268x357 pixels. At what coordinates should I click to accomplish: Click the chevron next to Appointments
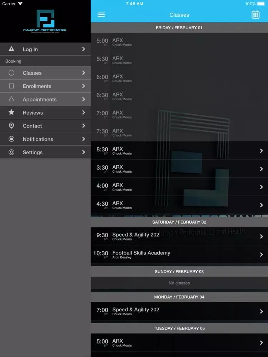coord(84,99)
